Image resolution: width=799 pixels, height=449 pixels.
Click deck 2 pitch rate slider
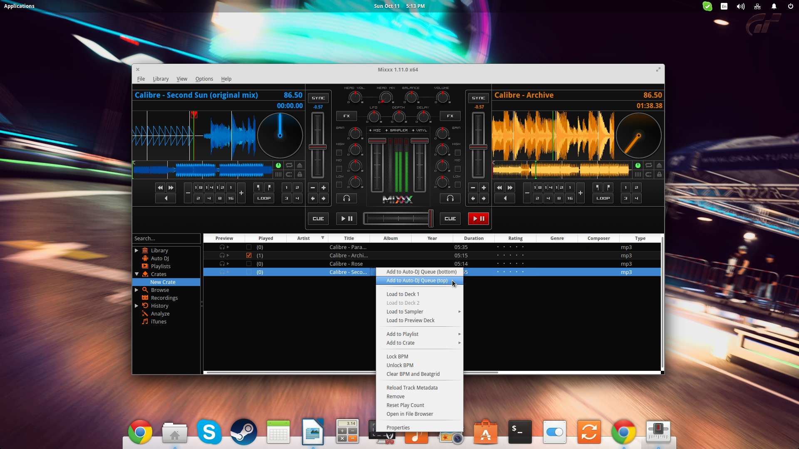(x=478, y=146)
